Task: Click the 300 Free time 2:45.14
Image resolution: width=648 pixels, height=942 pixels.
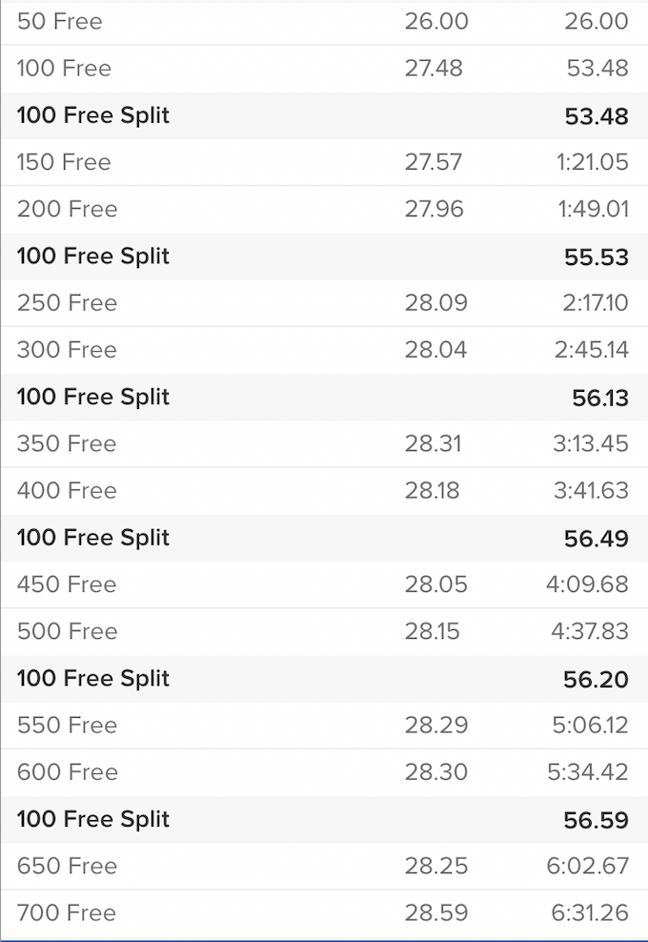Action: pyautogui.click(x=592, y=350)
